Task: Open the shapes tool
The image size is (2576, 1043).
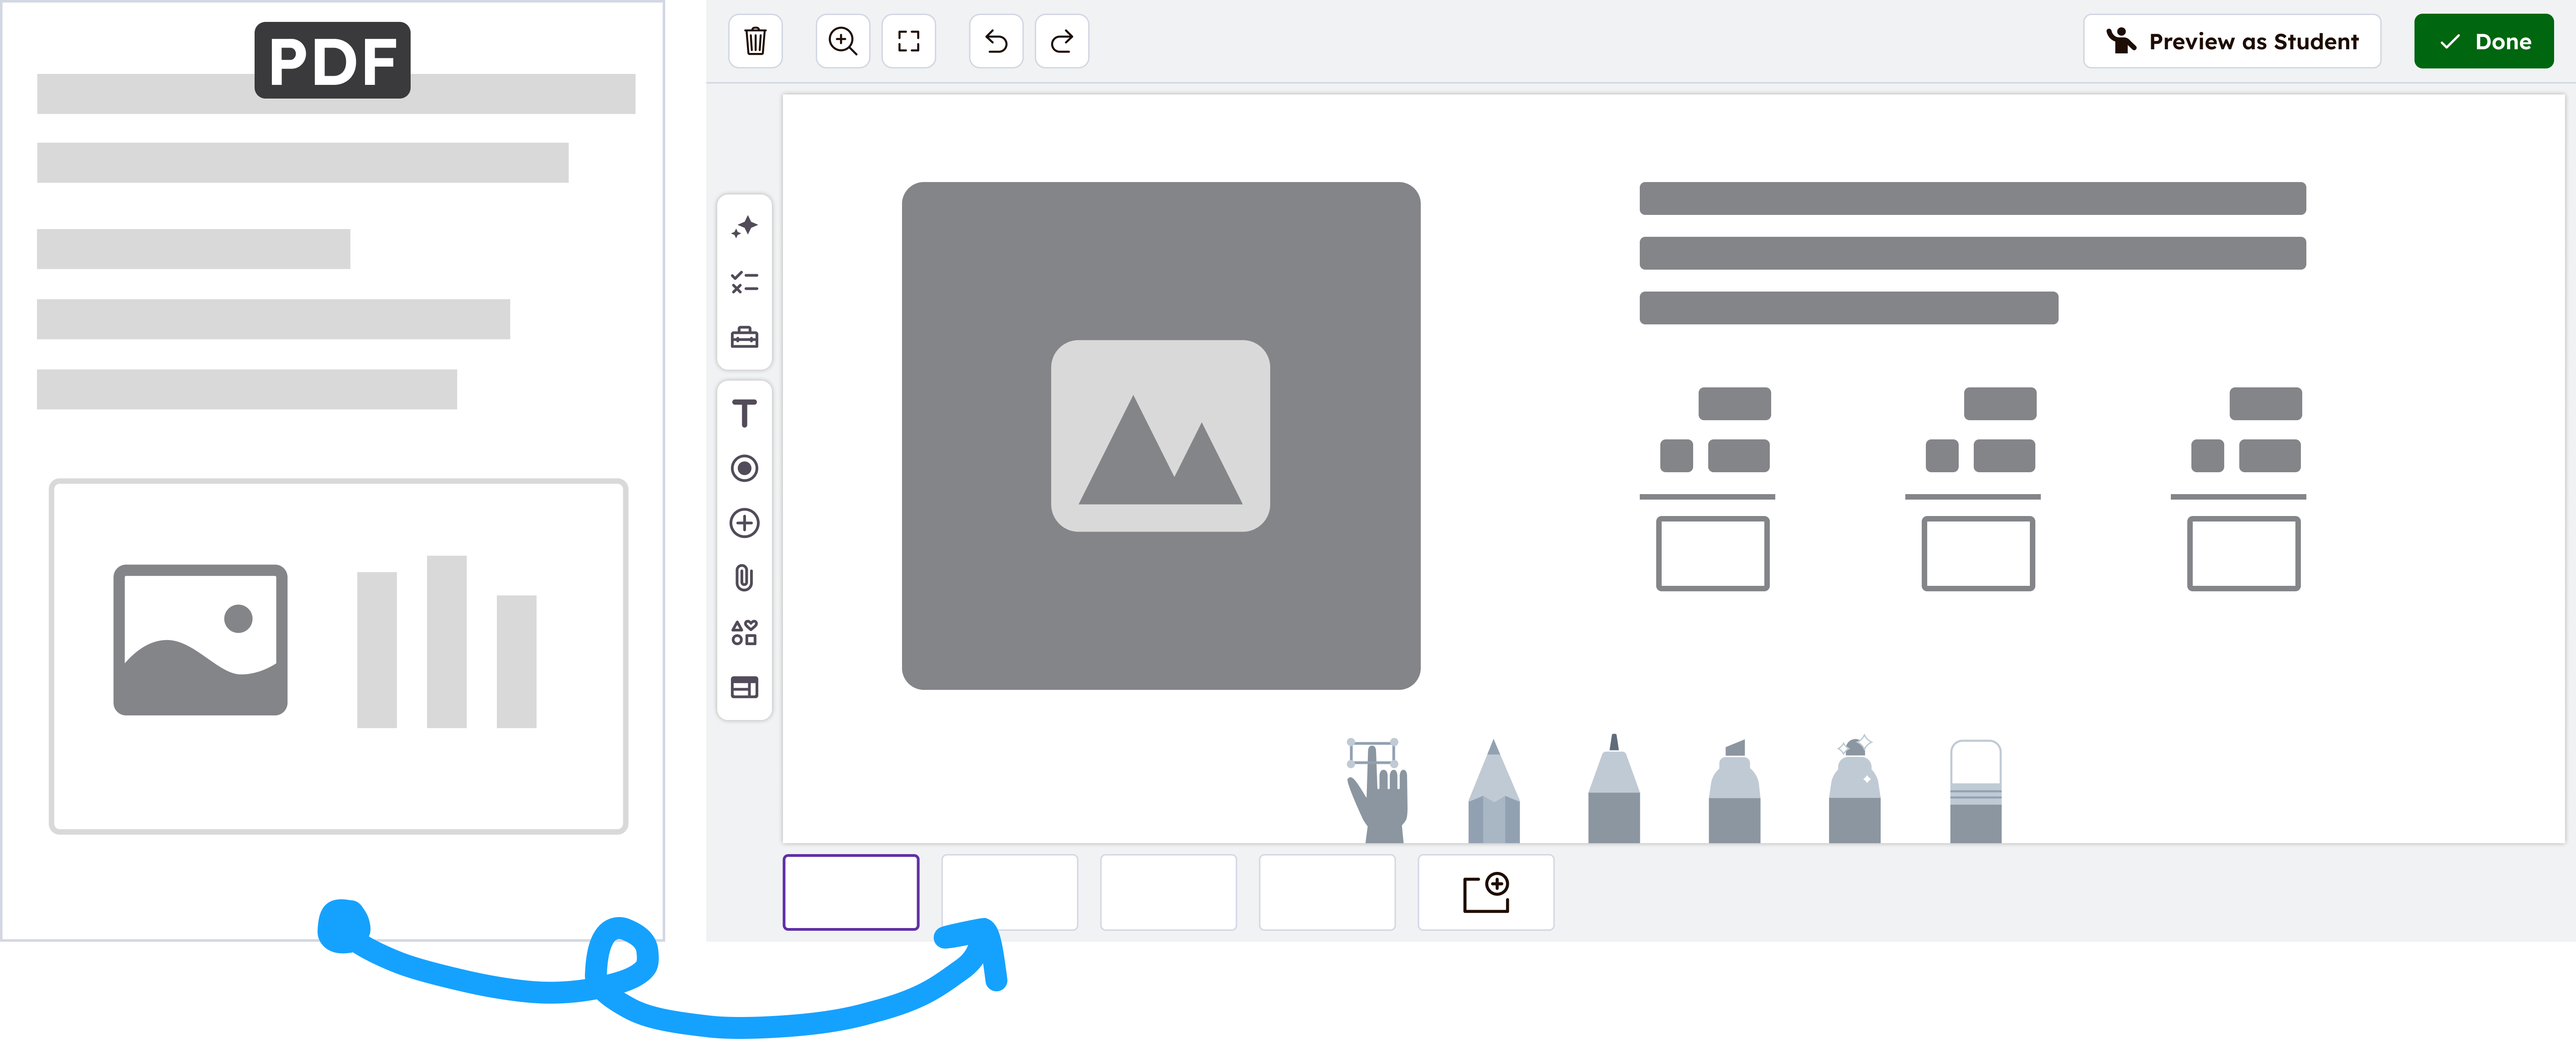Action: tap(744, 633)
